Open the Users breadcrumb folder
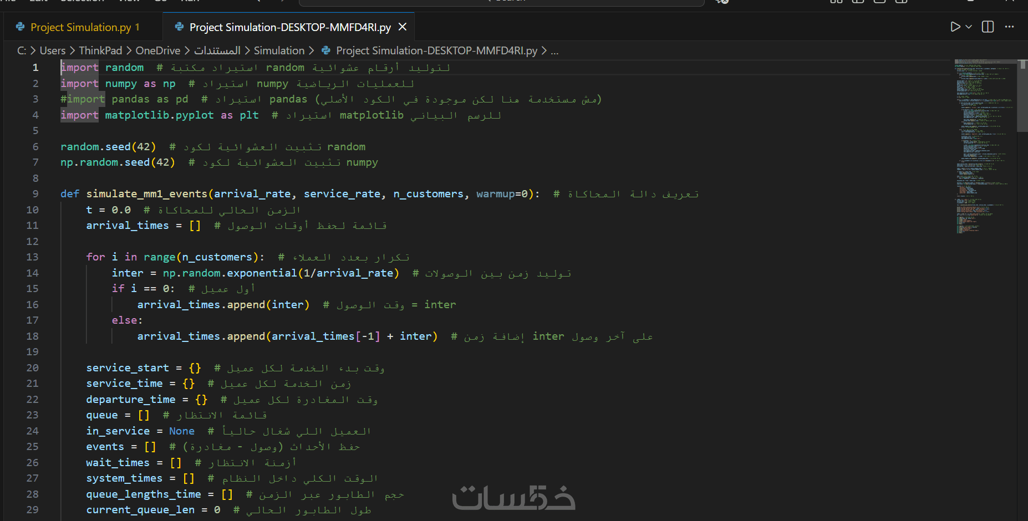Screen dimensions: 1028x521 [x=53, y=50]
